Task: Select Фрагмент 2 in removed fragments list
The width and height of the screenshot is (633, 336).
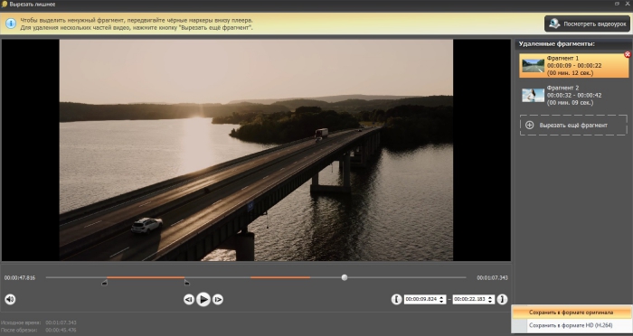Action: click(x=573, y=95)
